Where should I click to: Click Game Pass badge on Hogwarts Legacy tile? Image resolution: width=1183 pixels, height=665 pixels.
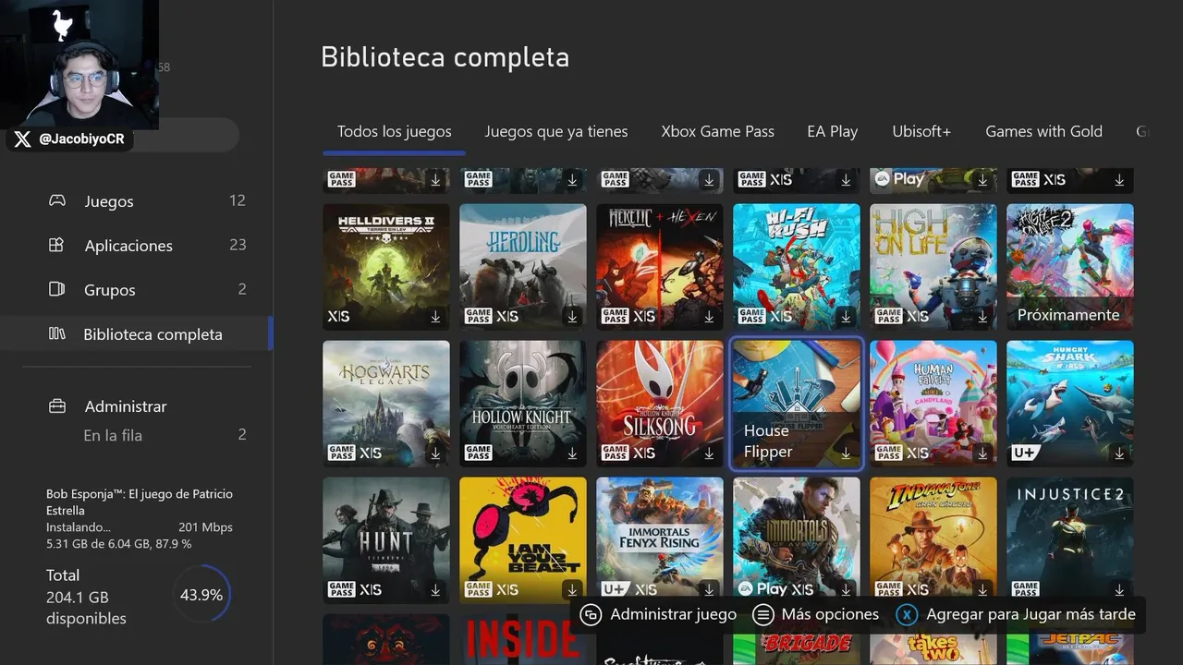coord(342,453)
